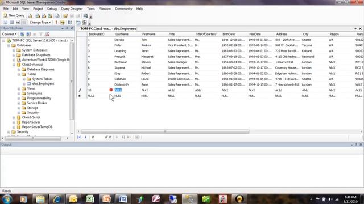Go to previous record navigation button
Image resolution: width=364 pixels, height=204 pixels.
pyautogui.click(x=86, y=137)
